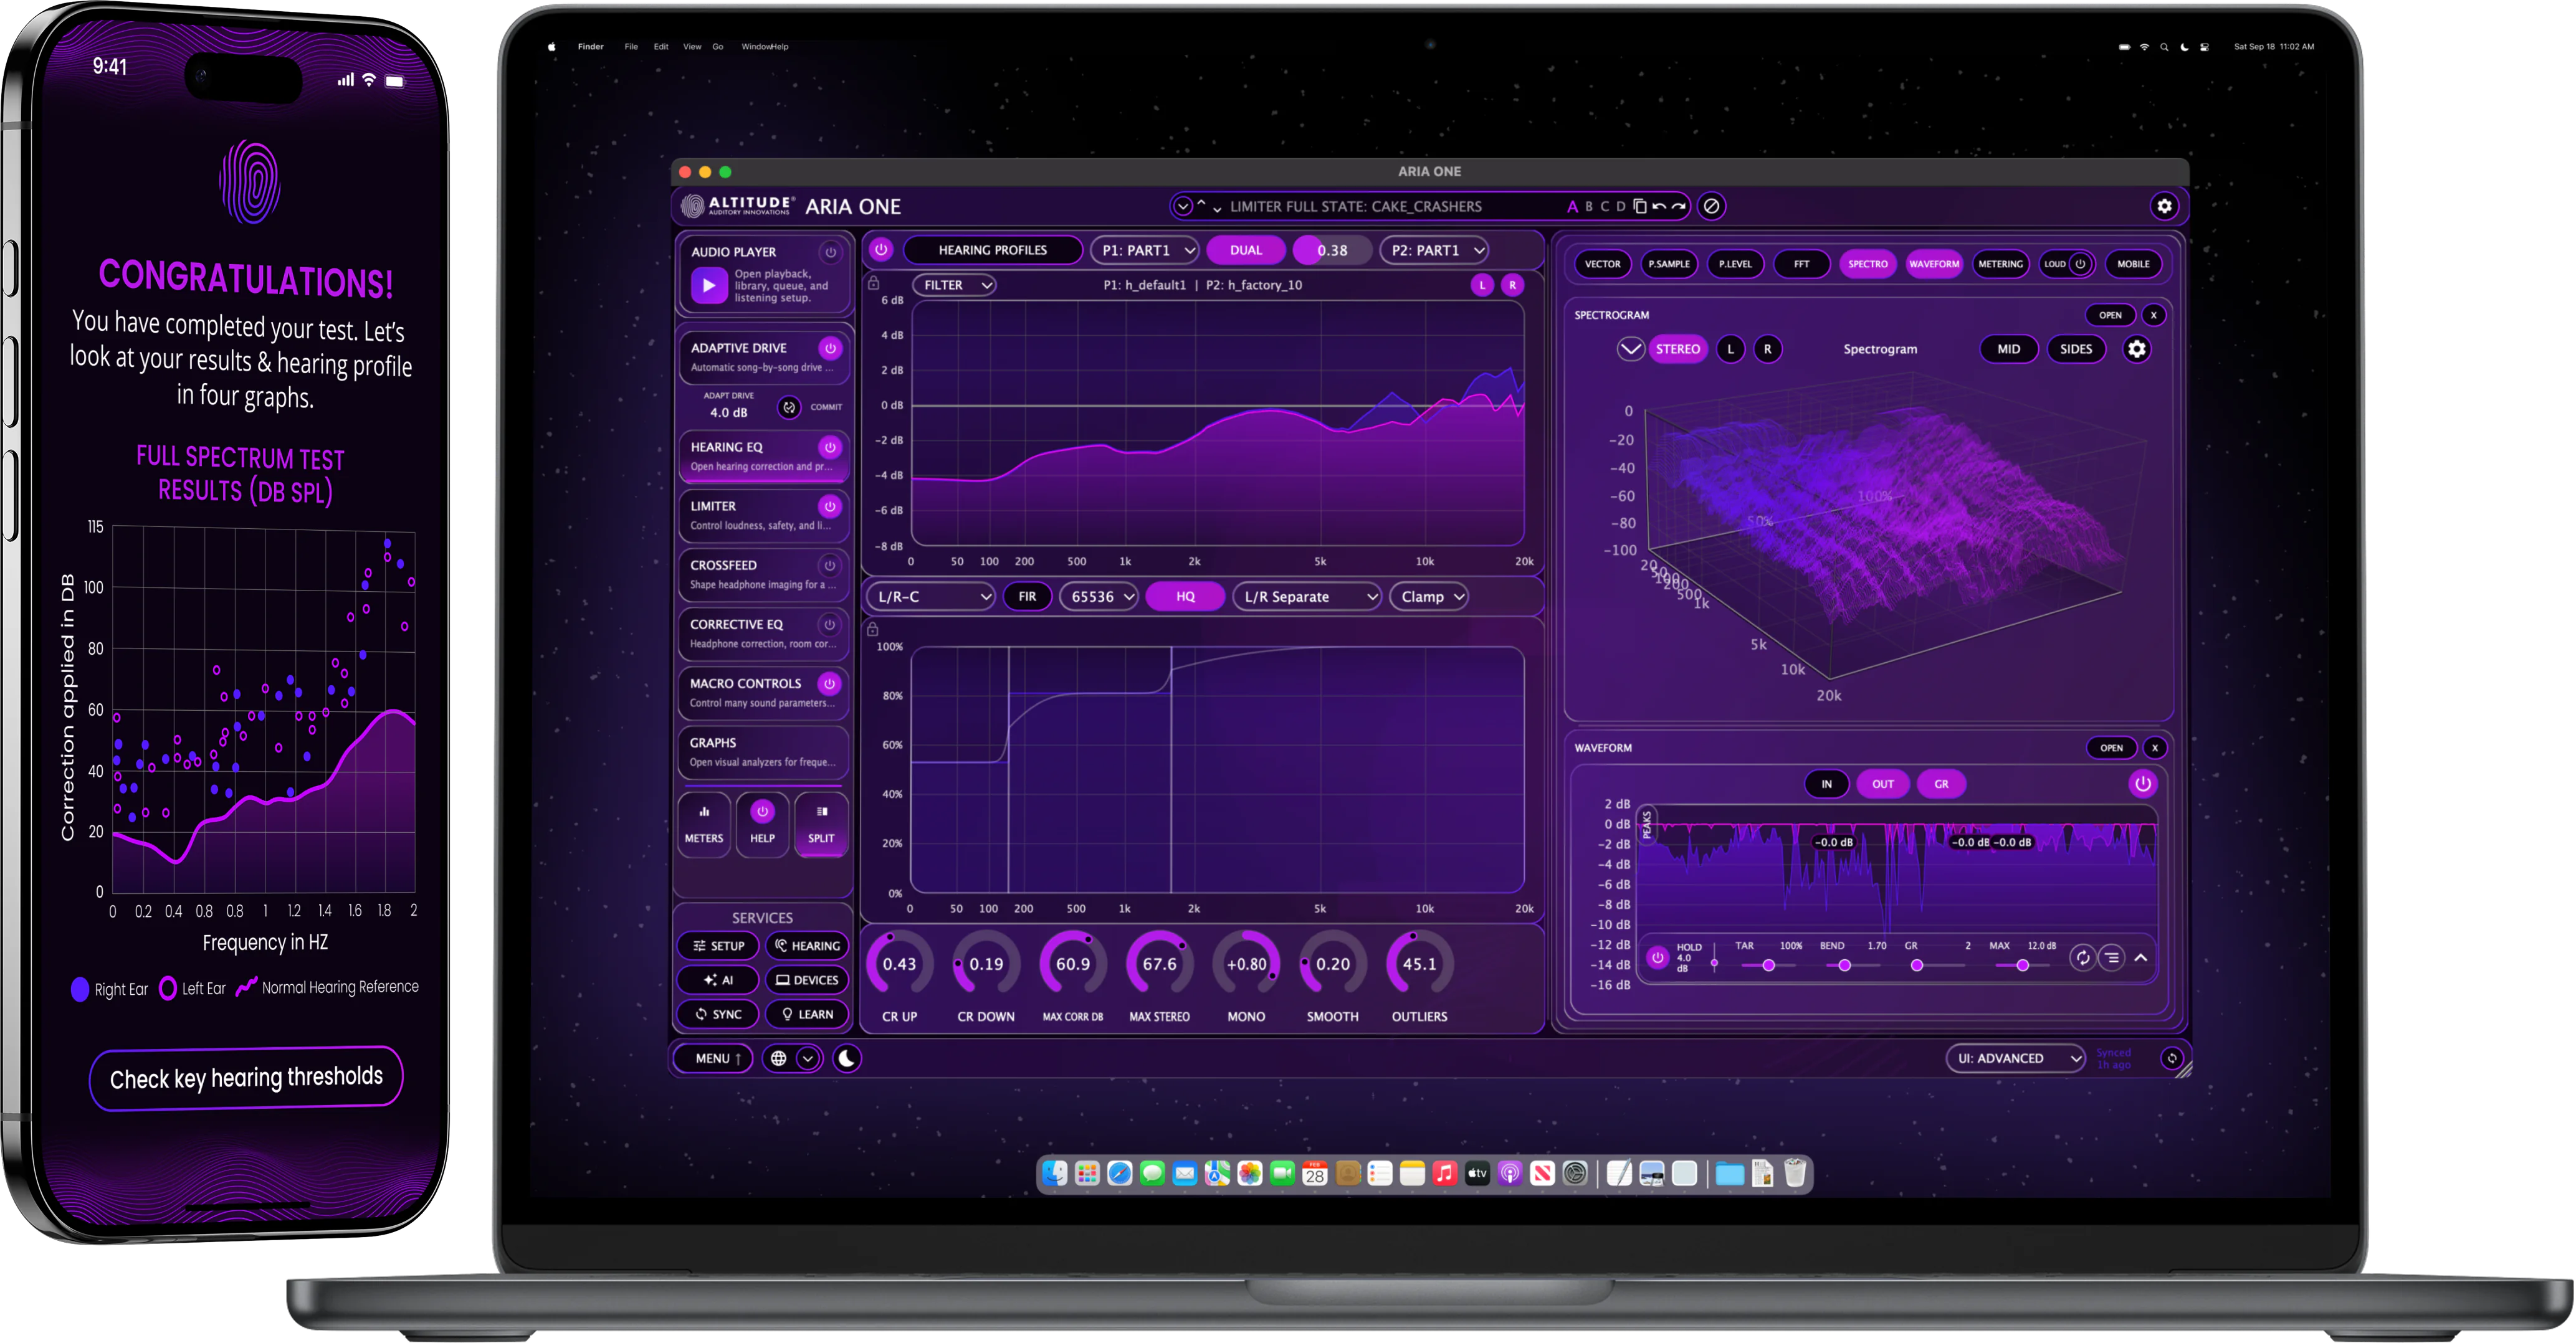Click the Altitude fingerprint logo
The image size is (2576, 1343).
pyautogui.click(x=692, y=206)
